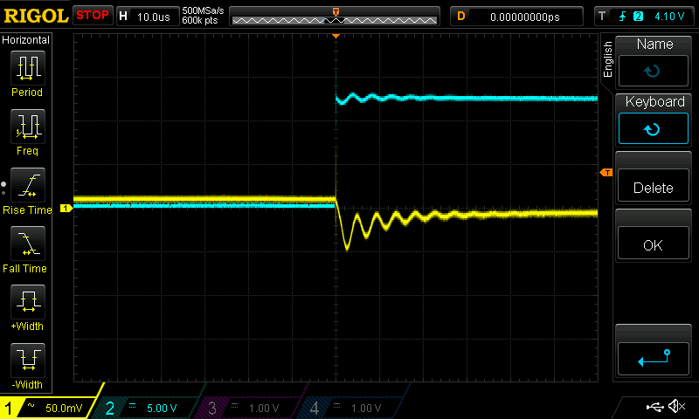Click the measurement menu page dots
Image resolution: width=699 pixels, height=419 pixels.
tap(3, 189)
